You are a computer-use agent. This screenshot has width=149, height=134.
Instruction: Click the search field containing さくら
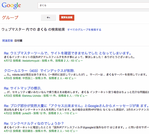[93, 5]
